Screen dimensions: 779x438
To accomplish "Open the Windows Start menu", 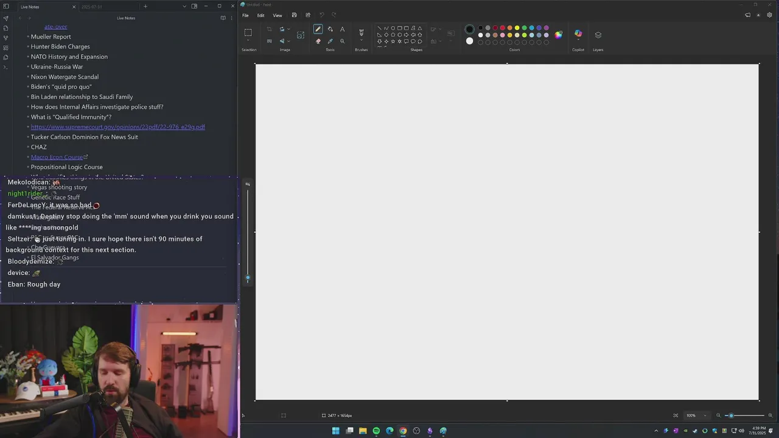I will [335, 431].
